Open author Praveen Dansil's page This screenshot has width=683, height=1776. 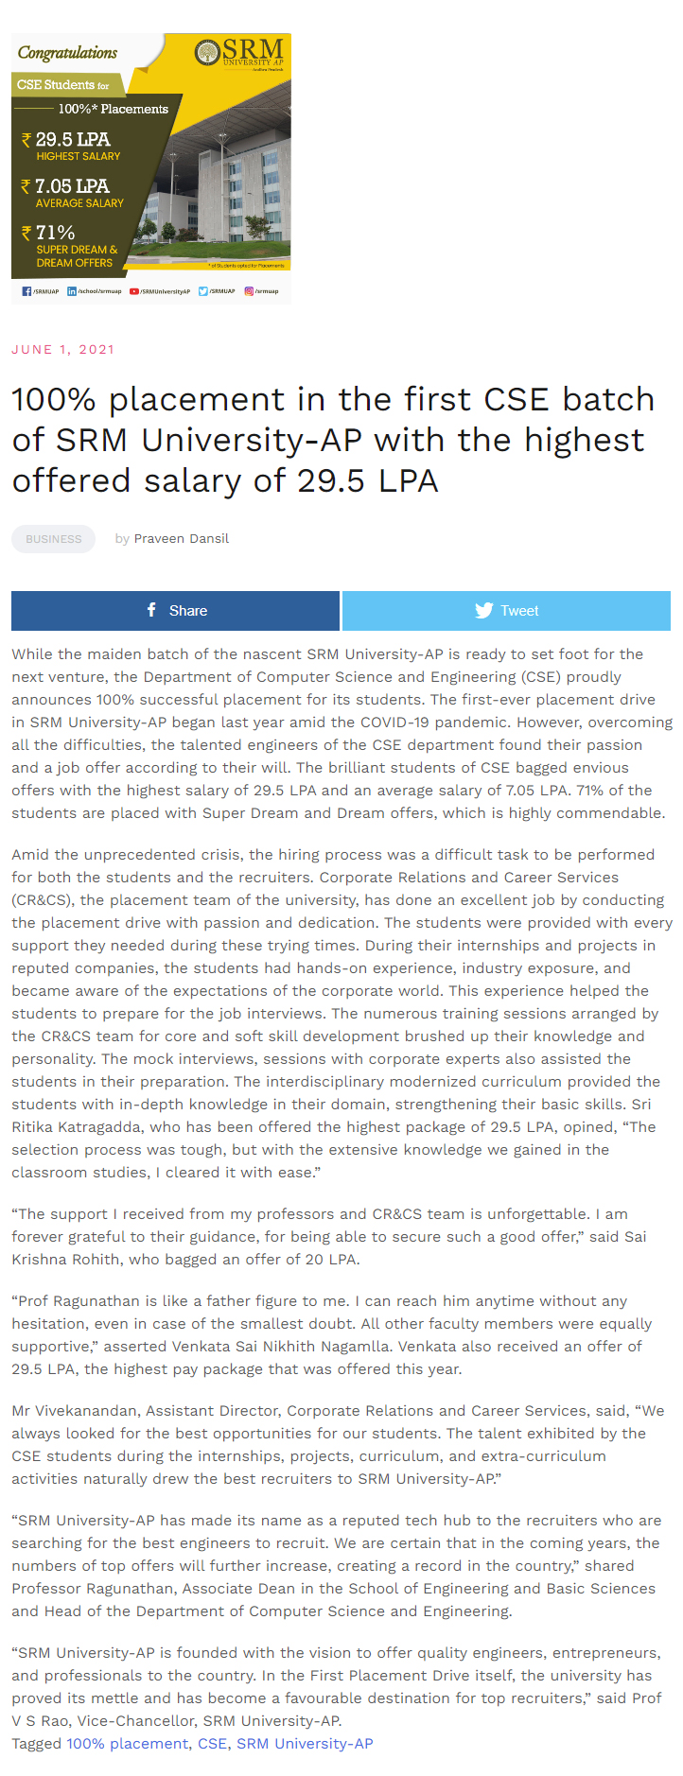pyautogui.click(x=181, y=539)
